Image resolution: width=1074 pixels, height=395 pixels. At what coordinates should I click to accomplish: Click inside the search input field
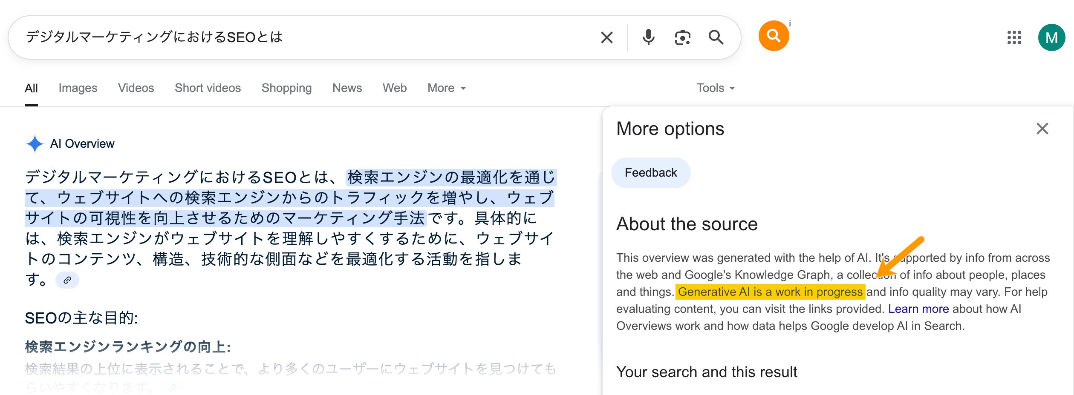coord(298,37)
